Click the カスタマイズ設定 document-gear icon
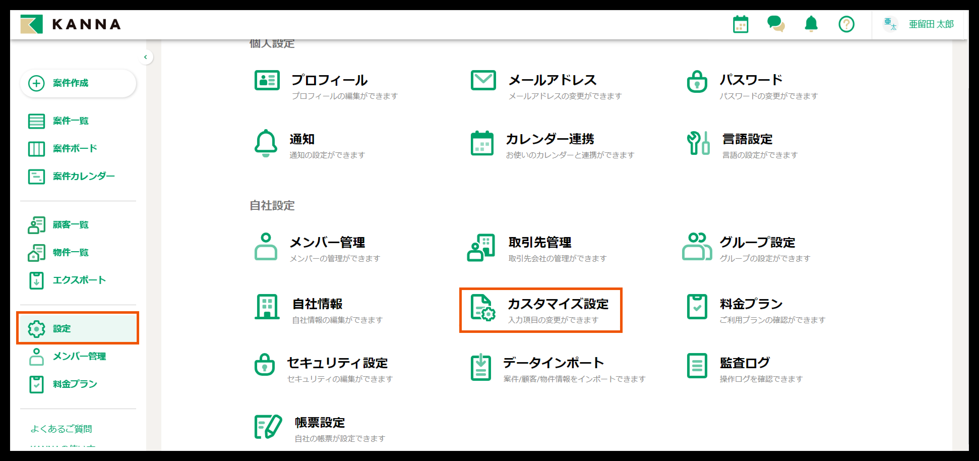This screenshot has height=461, width=979. click(482, 308)
